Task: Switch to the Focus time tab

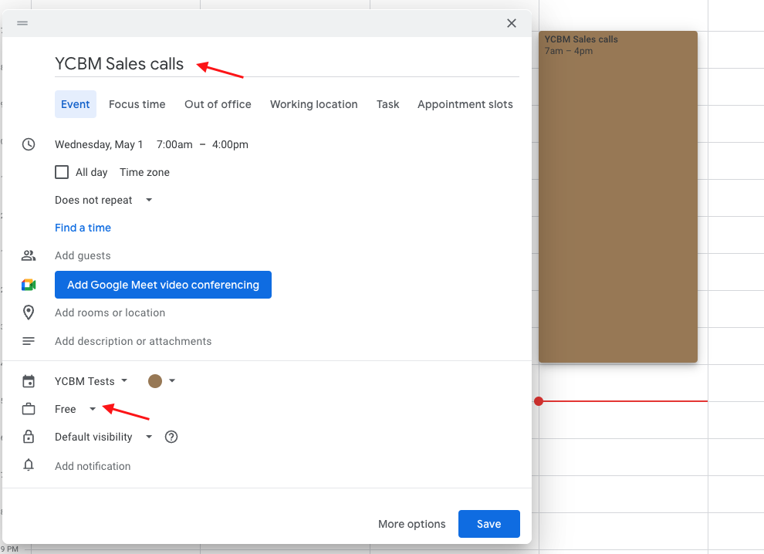Action: [x=137, y=104]
